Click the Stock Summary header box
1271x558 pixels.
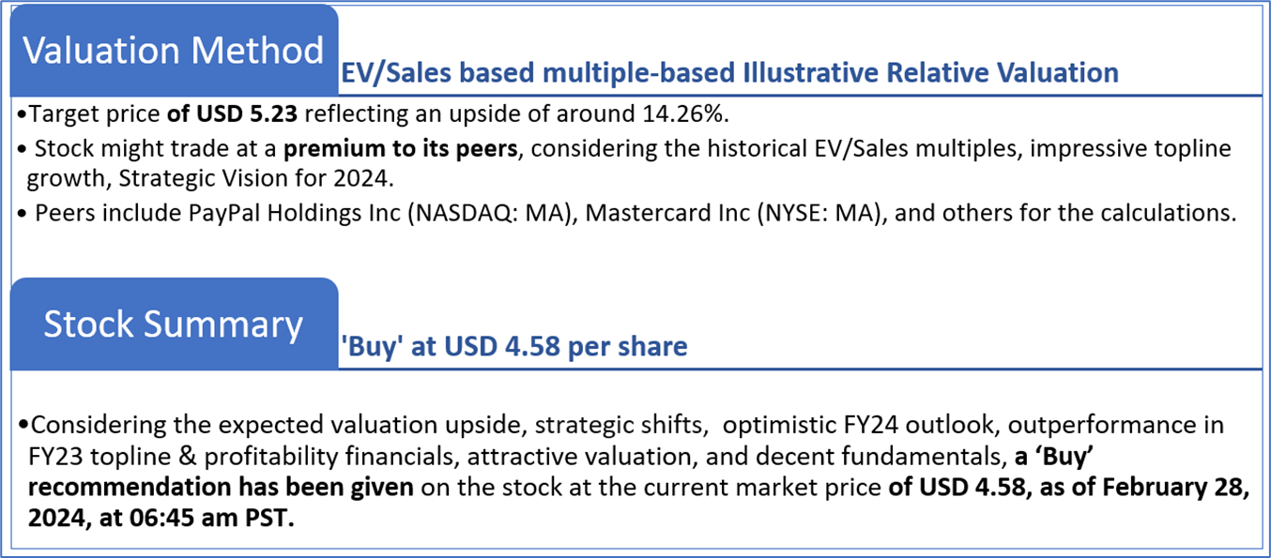174,324
